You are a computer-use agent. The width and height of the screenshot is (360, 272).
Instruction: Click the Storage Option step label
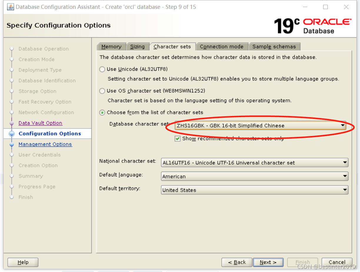pos(37,91)
